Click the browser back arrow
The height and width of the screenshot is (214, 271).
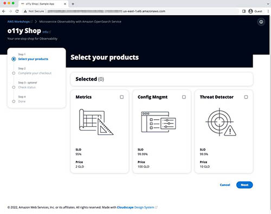[x=4, y=11]
